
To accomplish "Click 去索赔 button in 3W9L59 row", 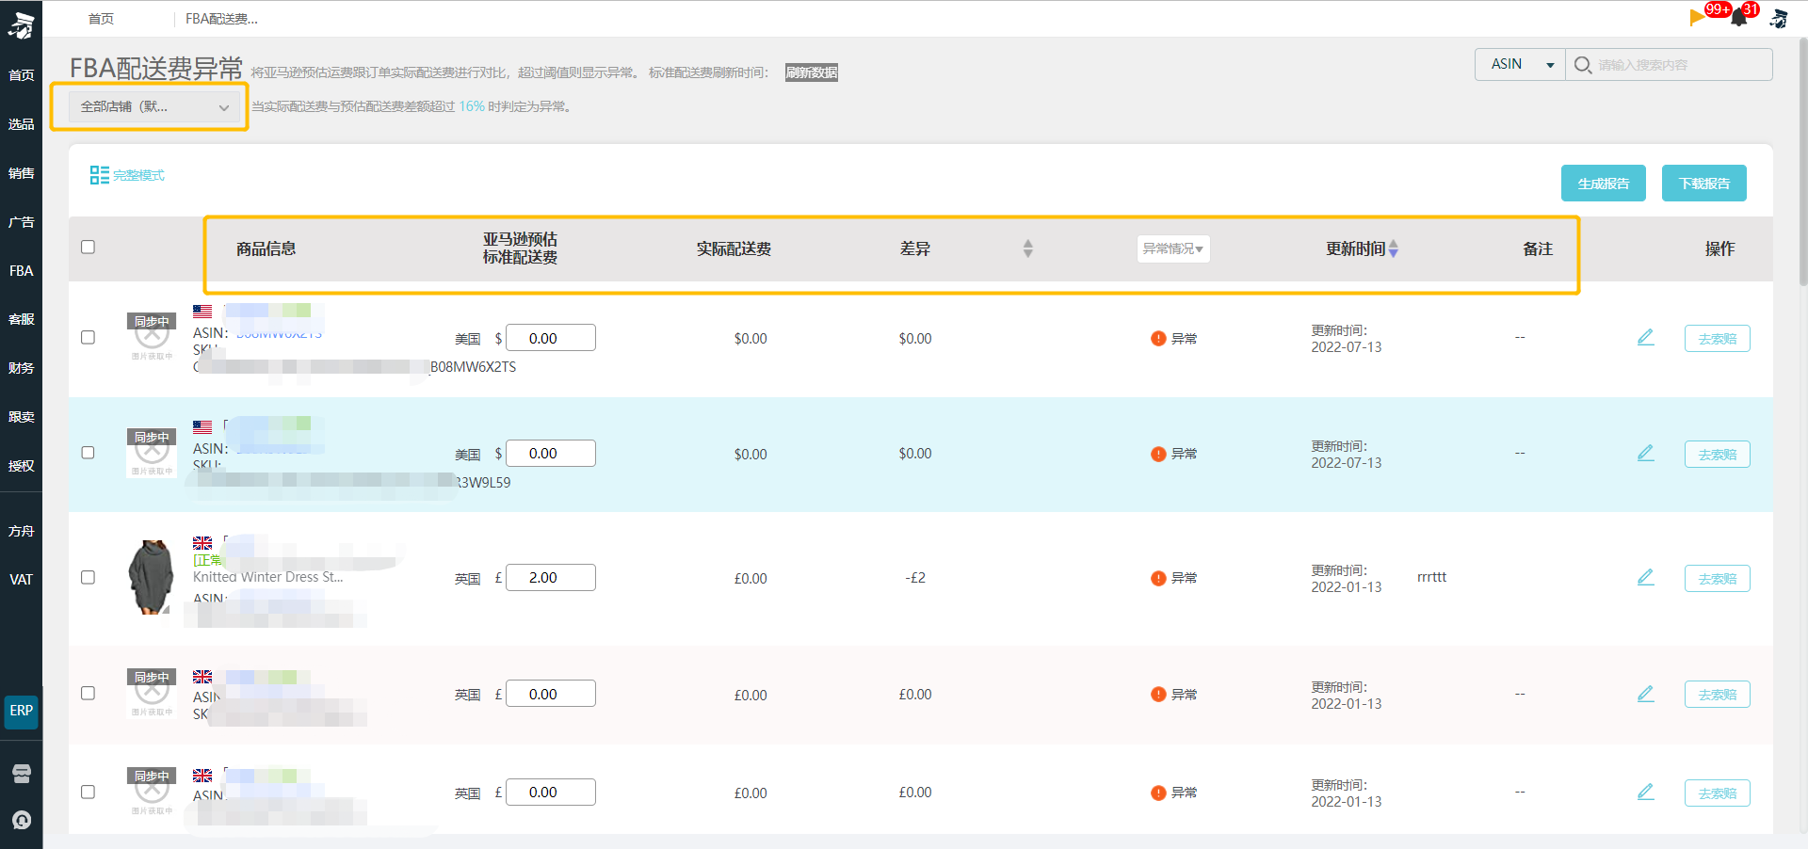I will (x=1717, y=455).
